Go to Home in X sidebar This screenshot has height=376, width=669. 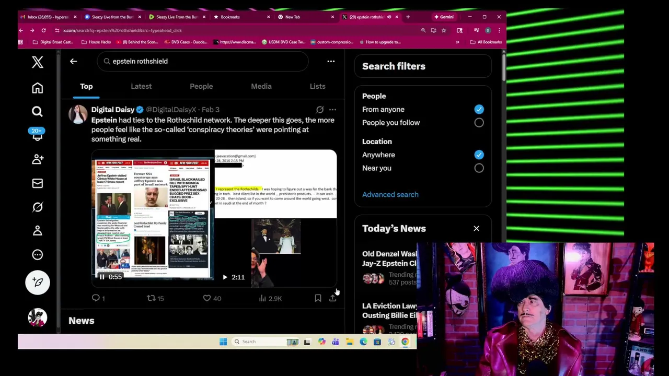37,88
